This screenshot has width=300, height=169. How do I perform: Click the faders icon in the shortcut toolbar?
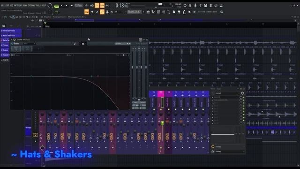tap(164, 12)
